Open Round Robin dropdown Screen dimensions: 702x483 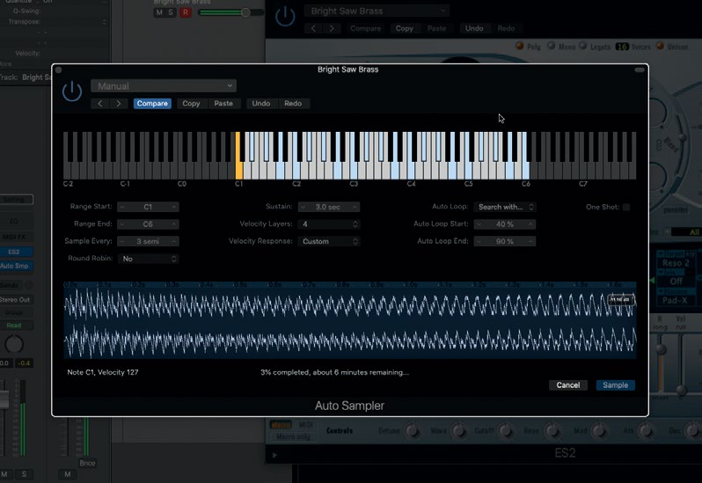point(148,259)
